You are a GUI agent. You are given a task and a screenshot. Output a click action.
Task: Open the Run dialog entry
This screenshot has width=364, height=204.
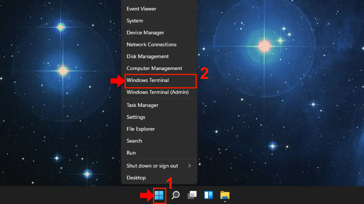159,153
